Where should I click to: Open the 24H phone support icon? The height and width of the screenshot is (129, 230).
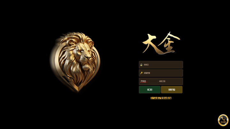point(223,120)
